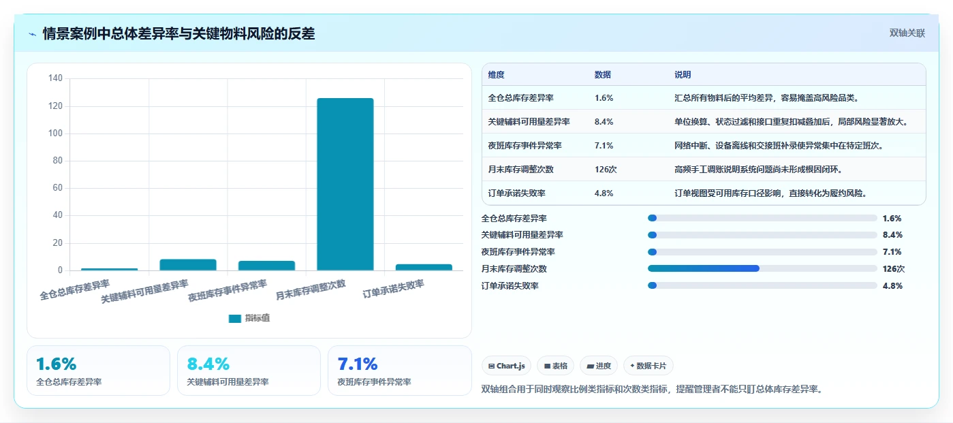This screenshot has height=423, width=953.
Task: Select the Chart.js tag chip
Action: (x=506, y=366)
